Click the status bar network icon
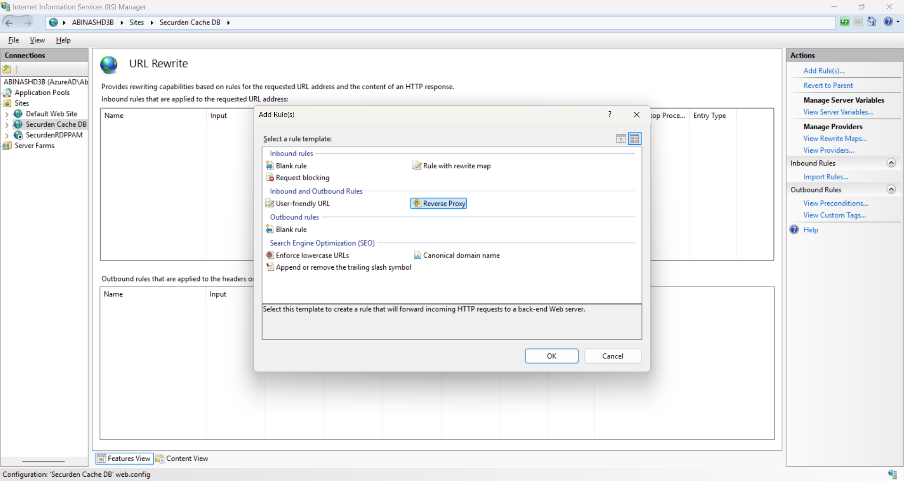Viewport: 904px width, 481px height. point(892,474)
